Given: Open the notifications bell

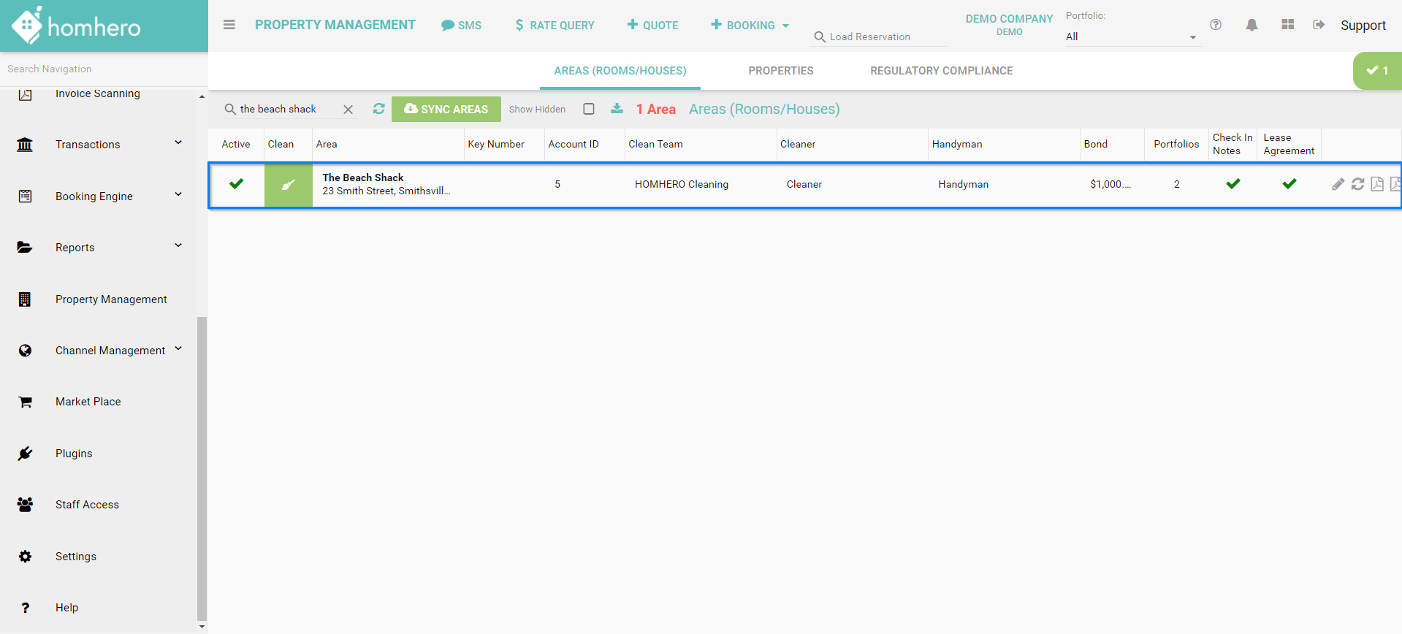Looking at the screenshot, I should pos(1251,25).
